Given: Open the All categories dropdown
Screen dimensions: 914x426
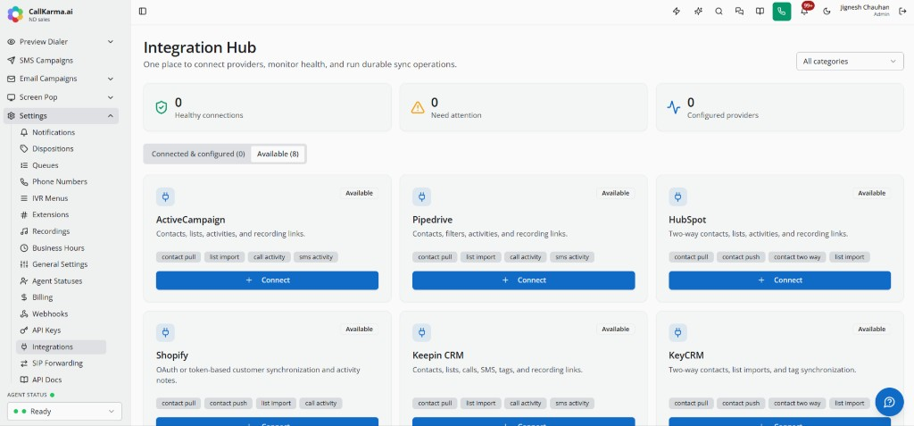Looking at the screenshot, I should (850, 62).
